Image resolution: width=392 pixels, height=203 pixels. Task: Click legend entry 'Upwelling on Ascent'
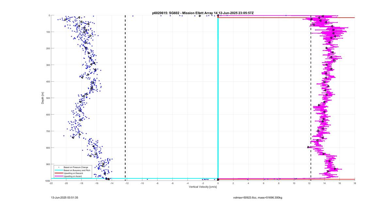[x=73, y=176]
